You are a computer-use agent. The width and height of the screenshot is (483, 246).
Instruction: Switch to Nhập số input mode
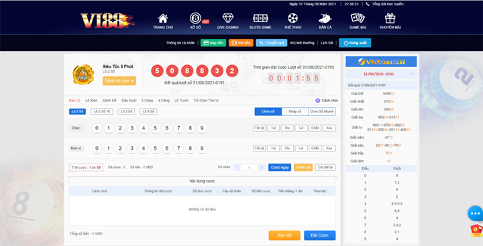coord(294,111)
